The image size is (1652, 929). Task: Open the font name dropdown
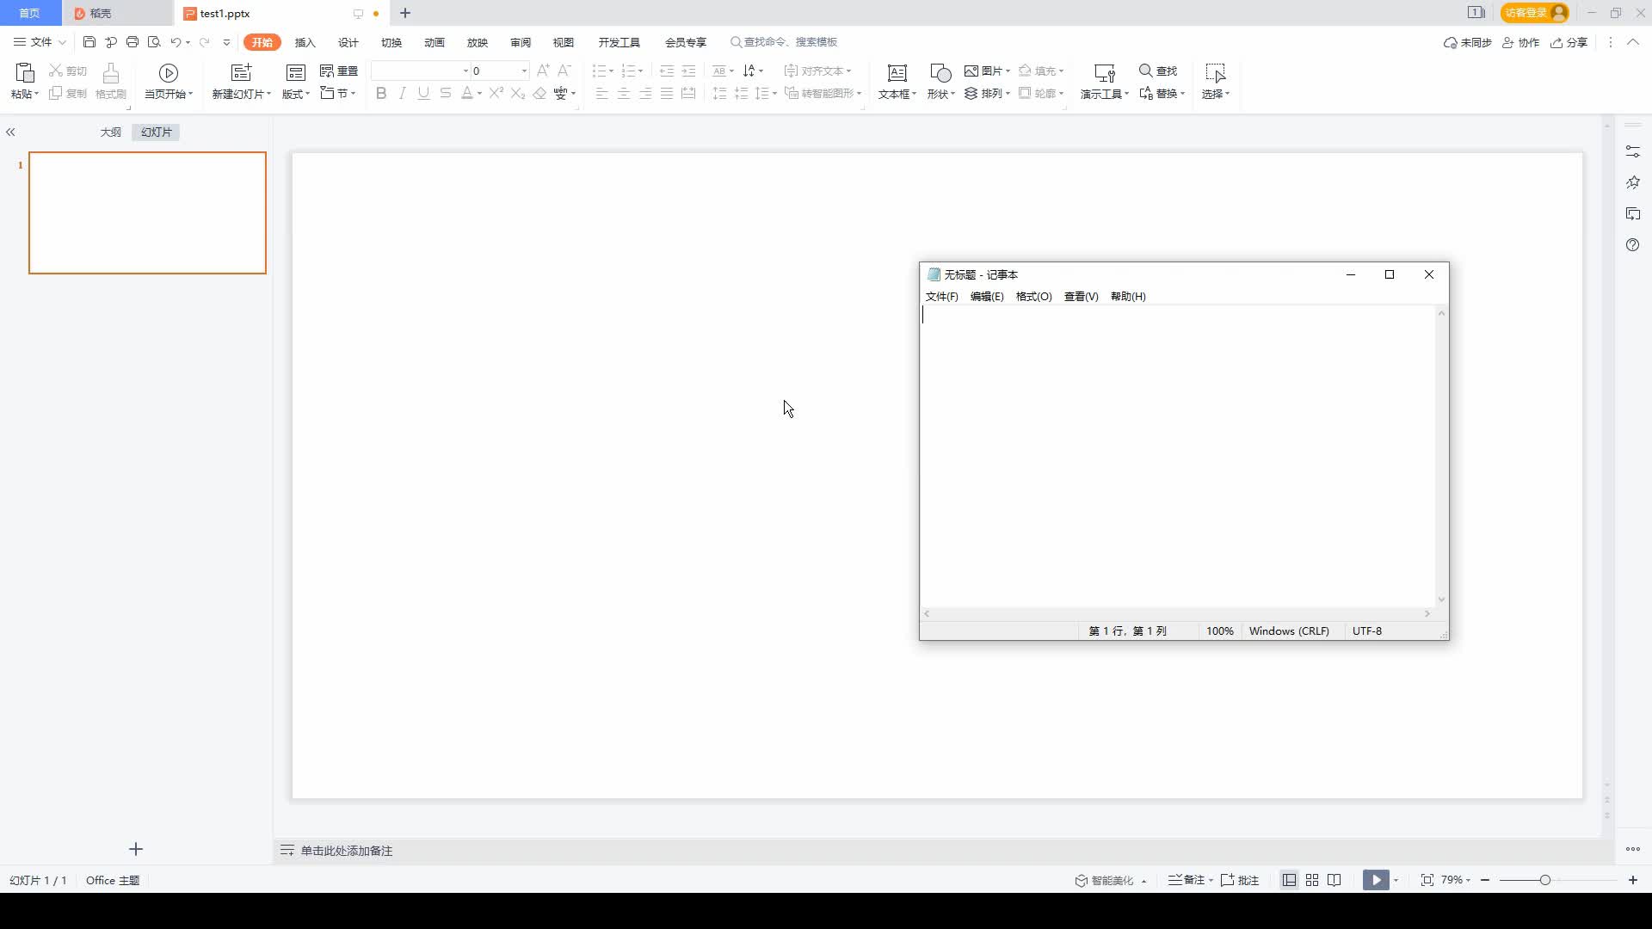[465, 71]
